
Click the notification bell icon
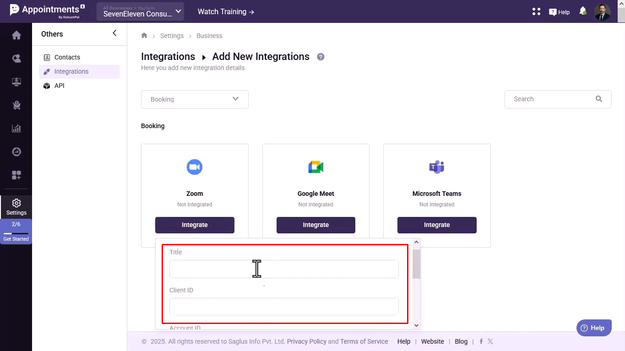[583, 11]
